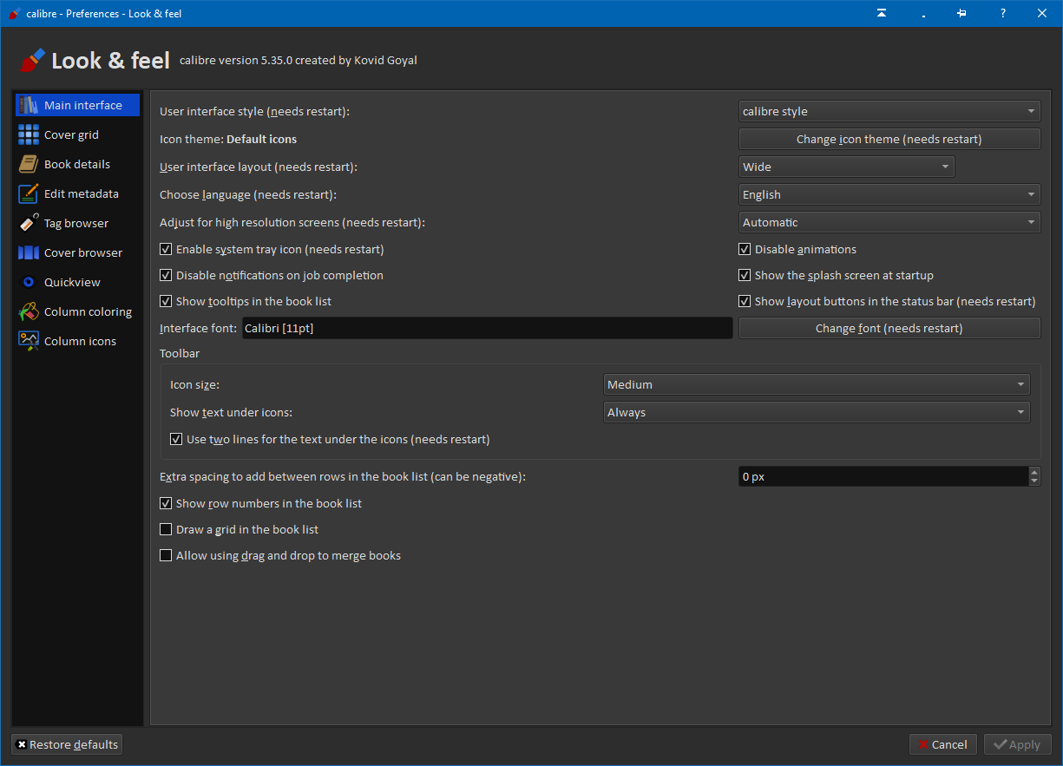Screen dimensions: 1063x766
Task: Click the Cover grid icon in sidebar
Action: (29, 134)
